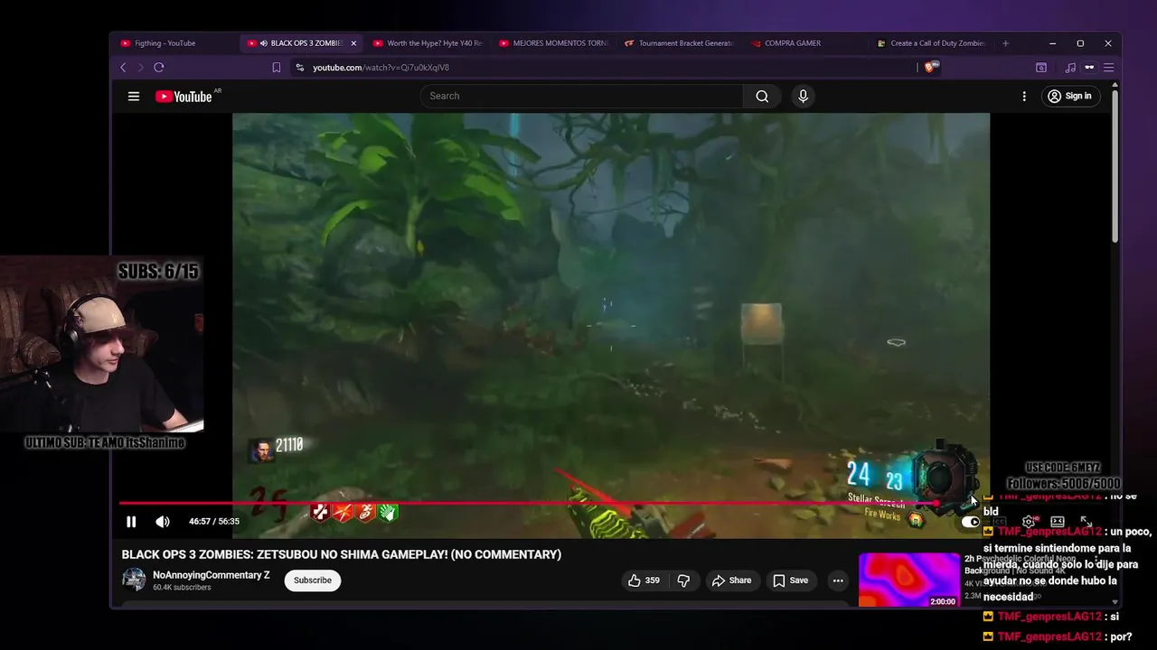Click the page scrollbar thumb

(1115, 165)
